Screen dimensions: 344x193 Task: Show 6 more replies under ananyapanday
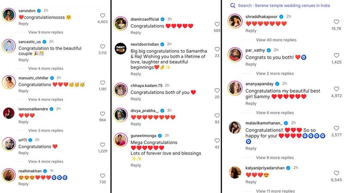275,113
